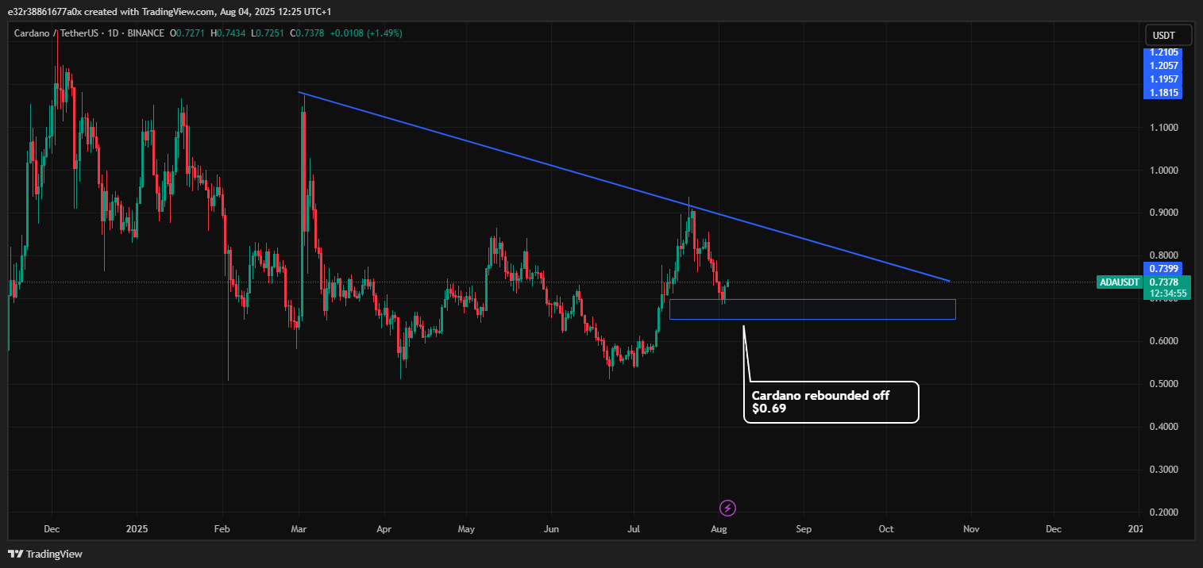The height and width of the screenshot is (568, 1203).
Task: Select the ADAUSDT price label
Action: tap(1119, 282)
